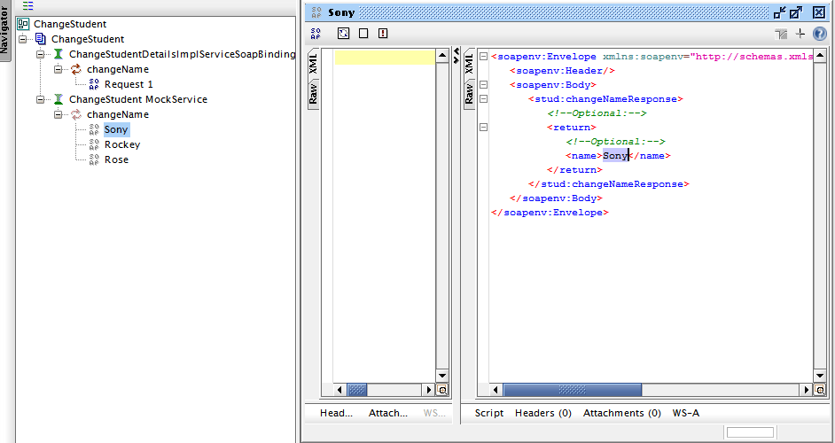Switch to the response pane's Raw tab
This screenshot has height=443, width=835.
469,94
